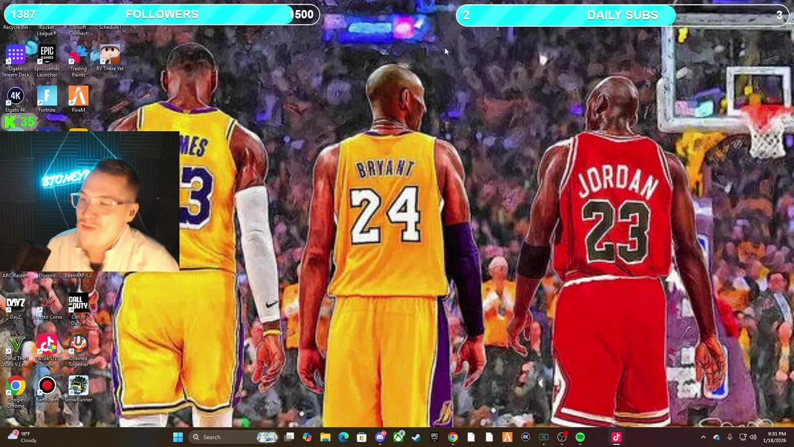Open Task View from the taskbar
This screenshot has height=447, width=794.
coord(289,437)
